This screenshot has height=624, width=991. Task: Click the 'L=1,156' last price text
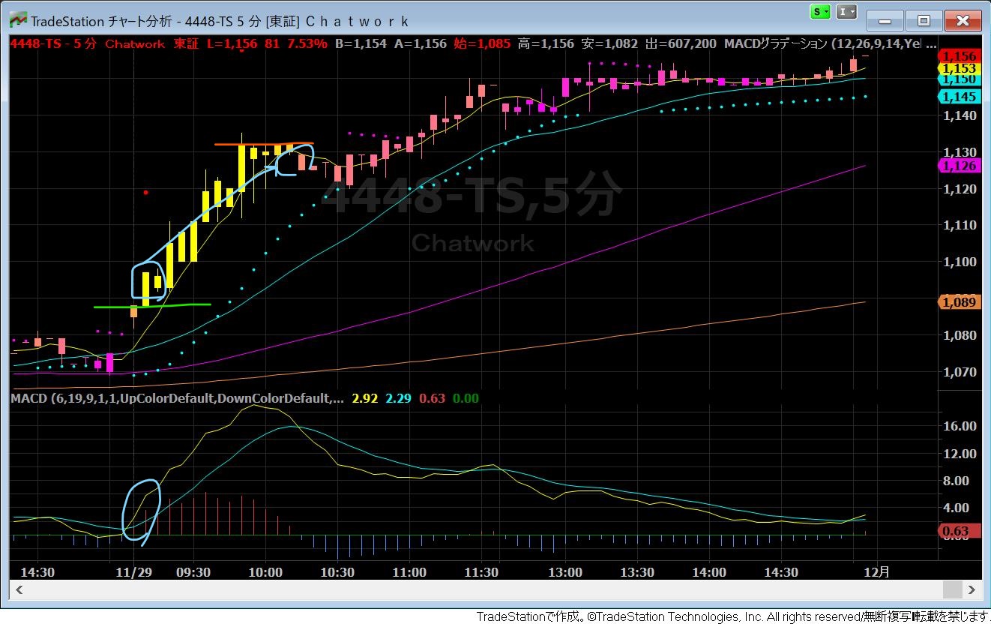pyautogui.click(x=232, y=43)
